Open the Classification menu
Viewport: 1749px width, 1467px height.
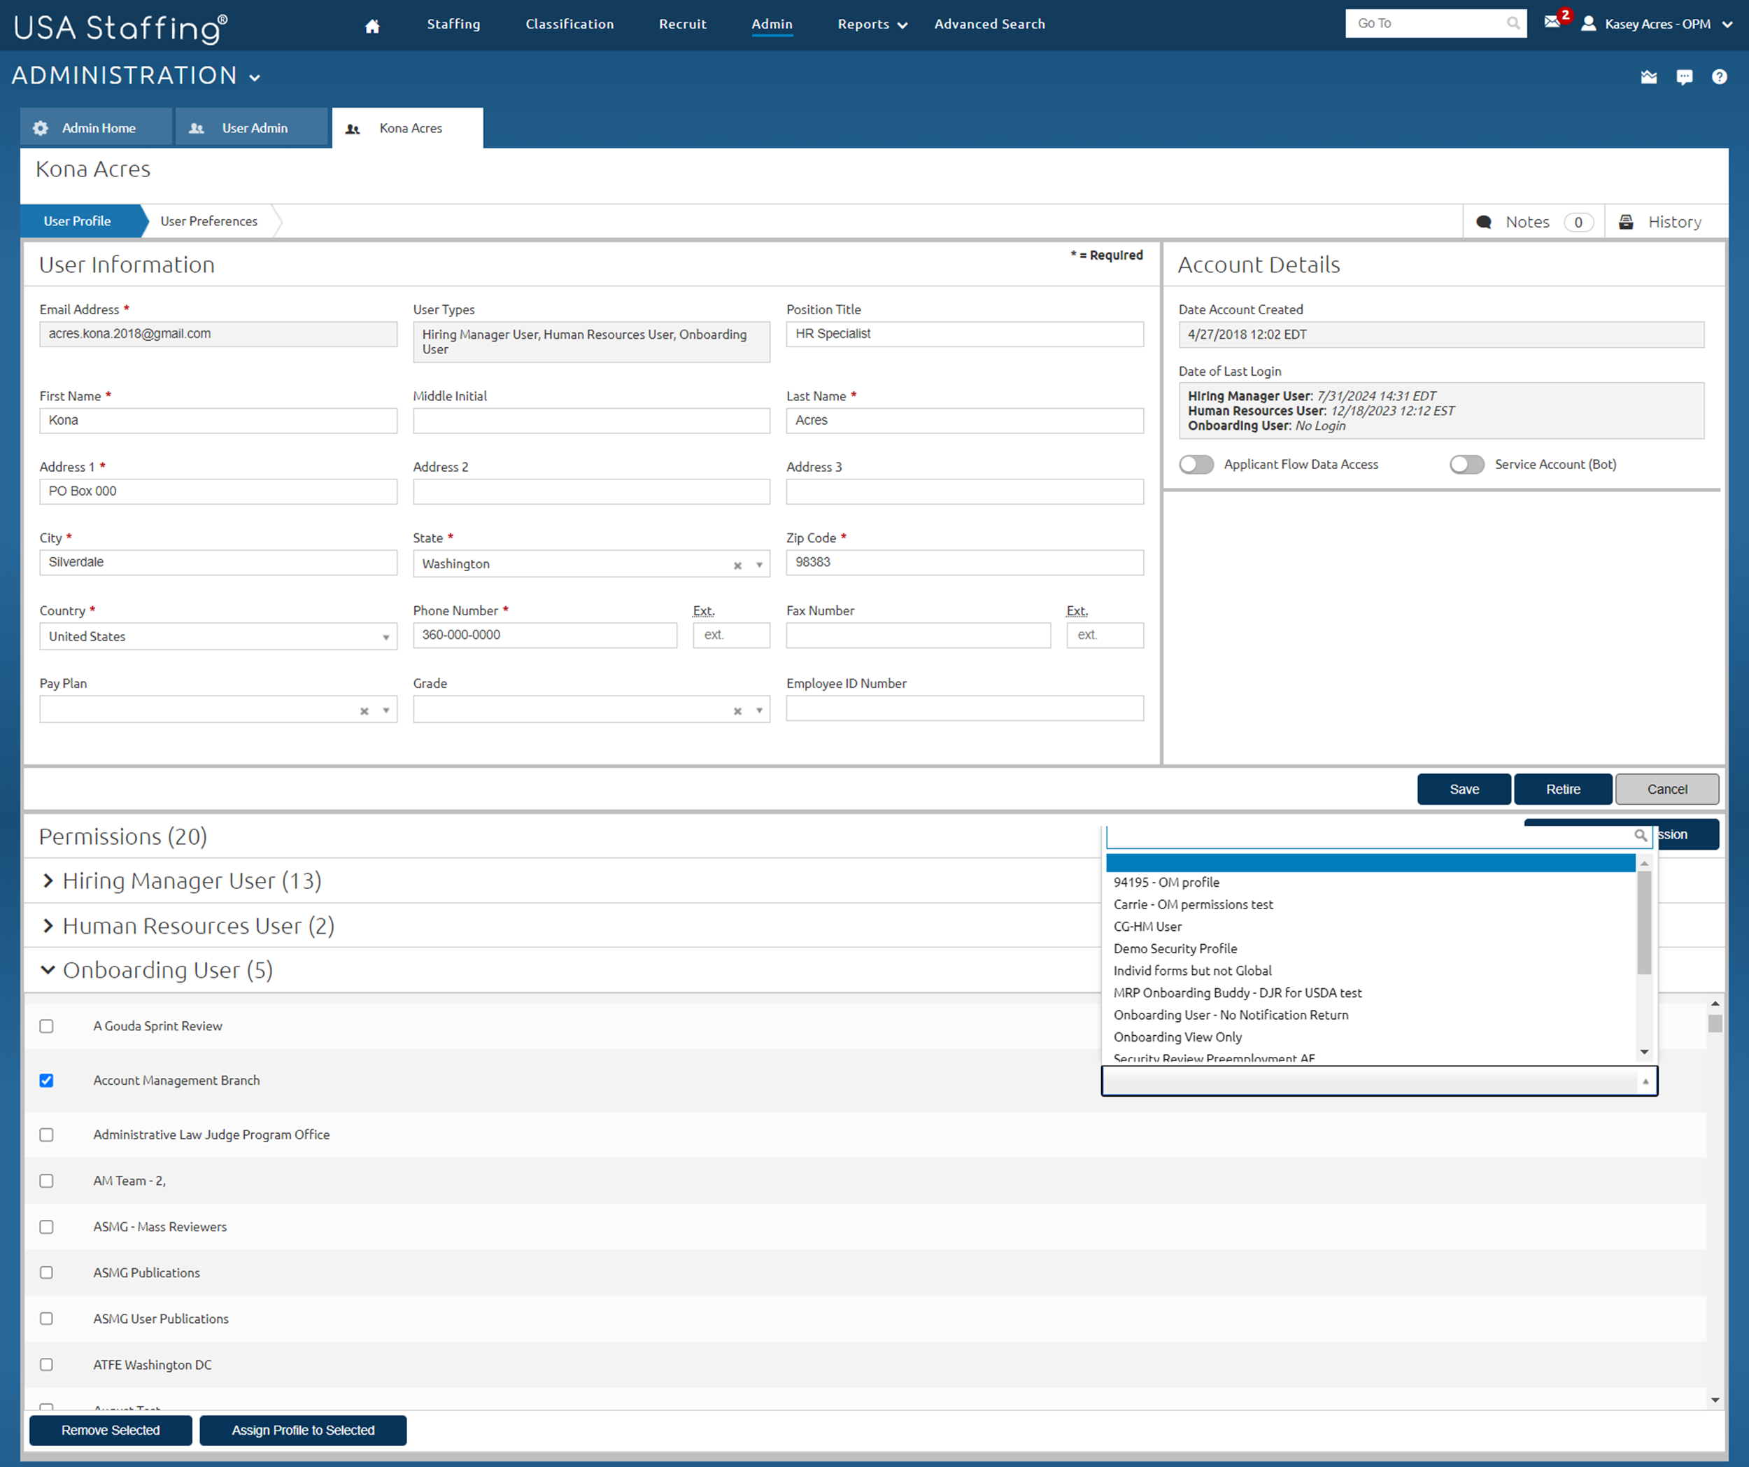click(569, 24)
